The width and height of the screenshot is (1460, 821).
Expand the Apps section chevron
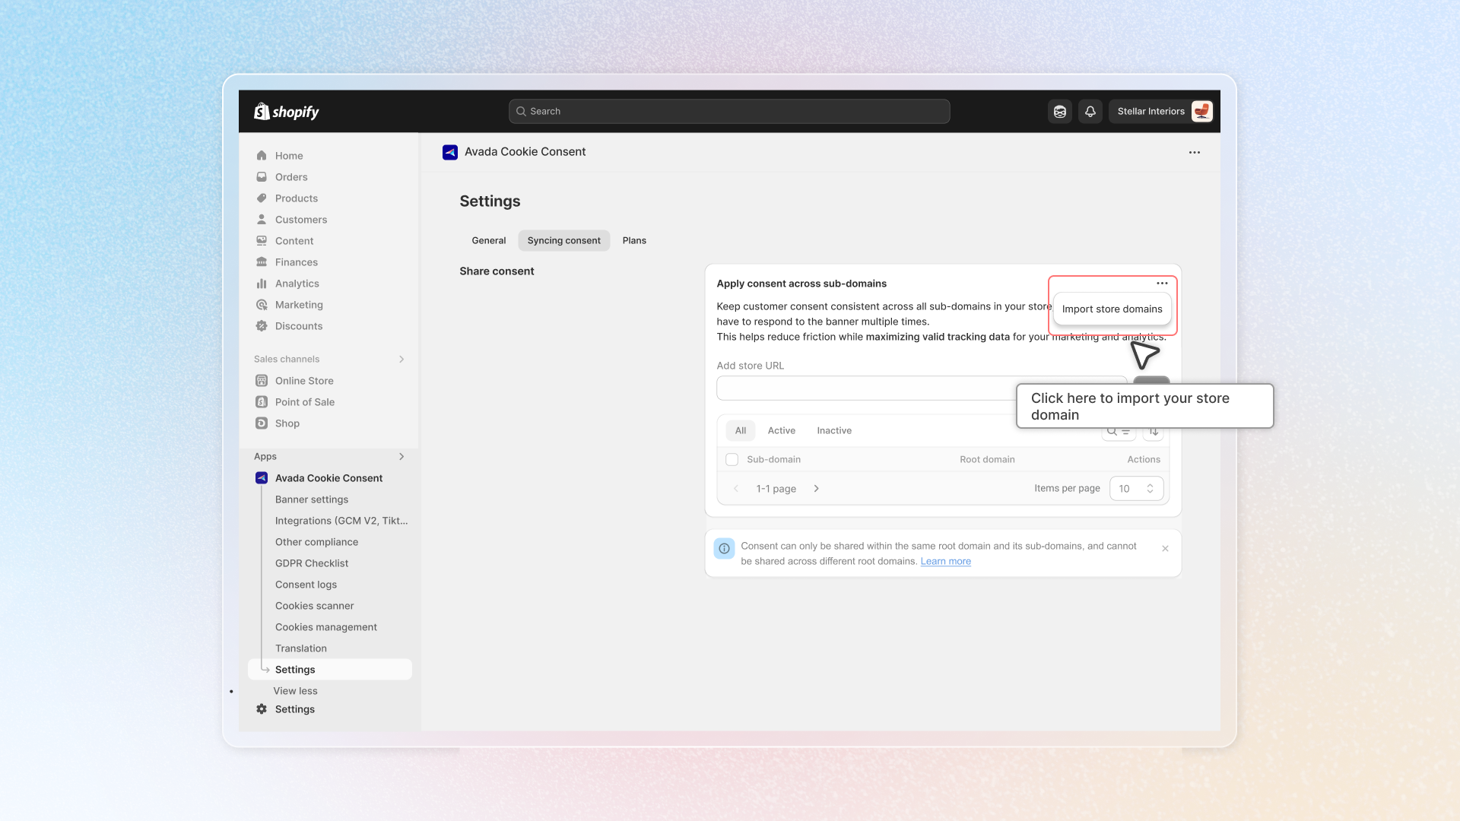401,457
